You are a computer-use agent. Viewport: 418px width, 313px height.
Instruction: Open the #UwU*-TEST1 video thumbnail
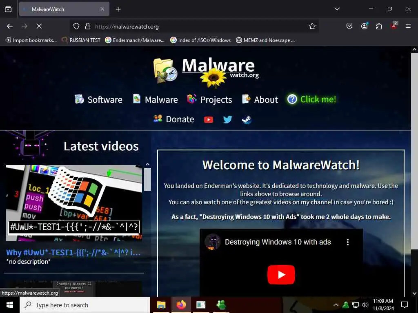74,203
